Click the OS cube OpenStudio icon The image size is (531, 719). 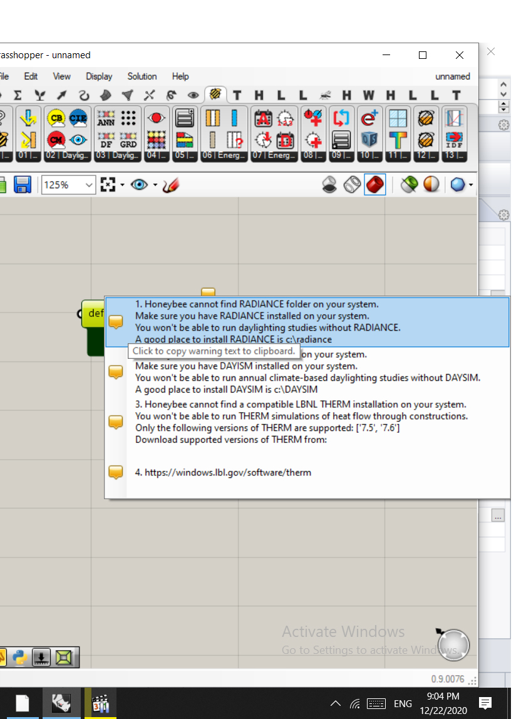[369, 140]
